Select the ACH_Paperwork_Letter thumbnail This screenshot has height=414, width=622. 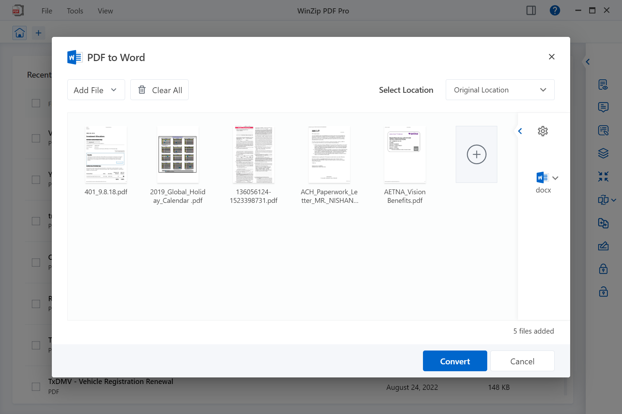point(329,154)
